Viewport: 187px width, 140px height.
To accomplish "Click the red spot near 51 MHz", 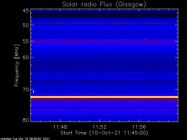I will 85,29.
